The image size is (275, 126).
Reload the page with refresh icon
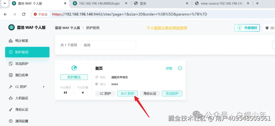pos(24,14)
